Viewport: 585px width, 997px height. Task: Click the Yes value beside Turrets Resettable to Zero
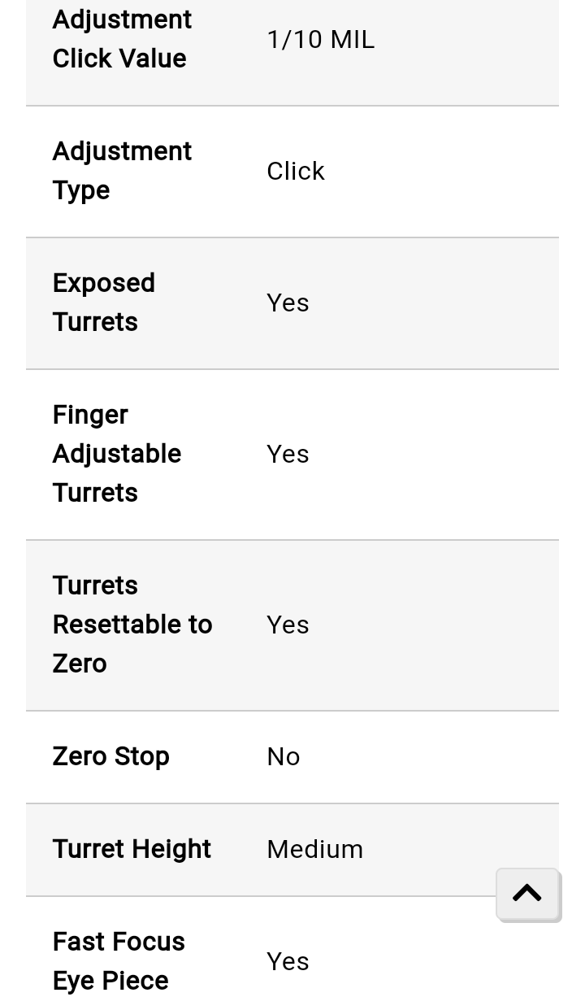(288, 625)
